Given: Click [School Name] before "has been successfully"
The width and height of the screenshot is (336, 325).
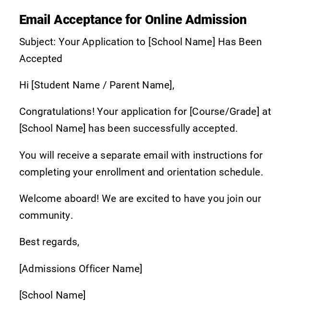Looking at the screenshot, I should click(52, 128).
